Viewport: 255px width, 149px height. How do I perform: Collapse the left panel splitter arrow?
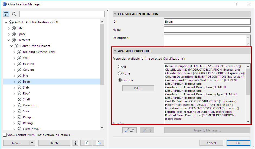pos(108,10)
